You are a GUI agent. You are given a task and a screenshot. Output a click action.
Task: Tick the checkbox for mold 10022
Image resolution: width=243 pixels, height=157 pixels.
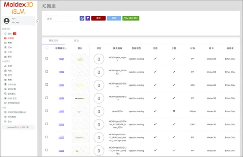[47, 72]
